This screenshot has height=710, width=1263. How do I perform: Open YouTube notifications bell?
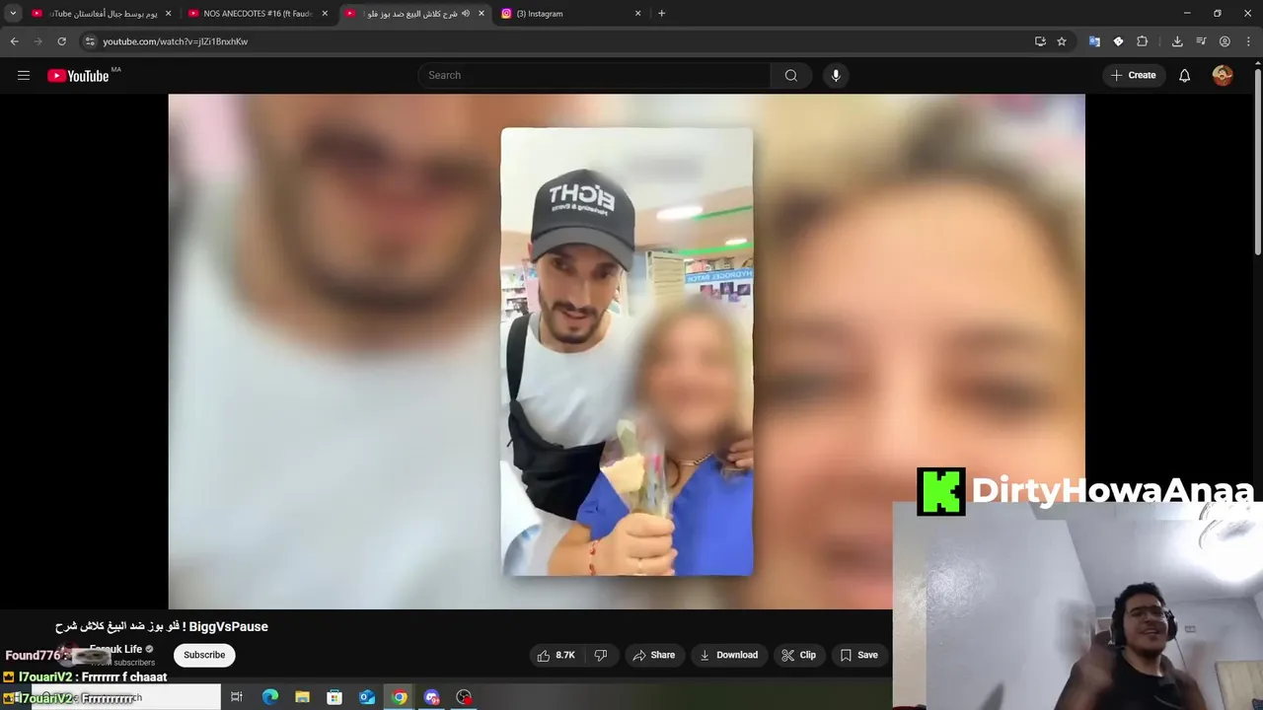[1184, 75]
